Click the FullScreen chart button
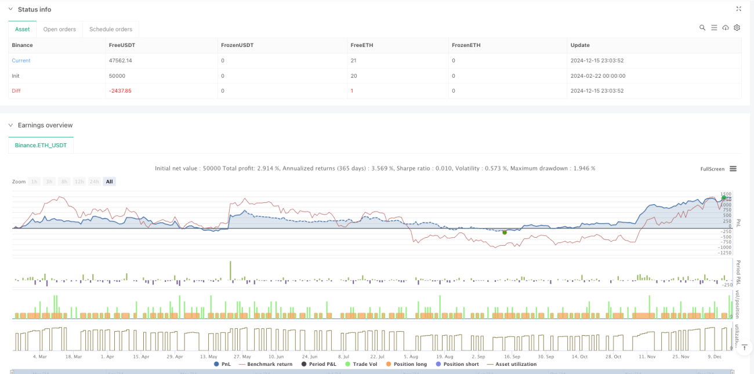Screen dimensions: 754x374 point(712,169)
